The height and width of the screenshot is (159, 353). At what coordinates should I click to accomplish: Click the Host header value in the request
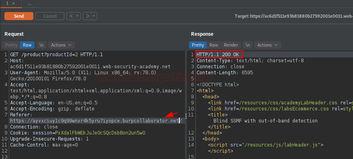pyautogui.click(x=90, y=67)
